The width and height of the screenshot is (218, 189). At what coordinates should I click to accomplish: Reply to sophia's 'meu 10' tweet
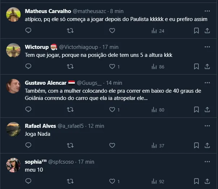(x=29, y=181)
